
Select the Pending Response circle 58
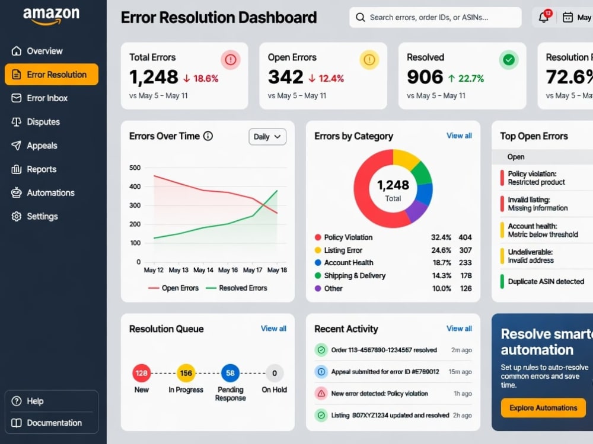pos(230,373)
